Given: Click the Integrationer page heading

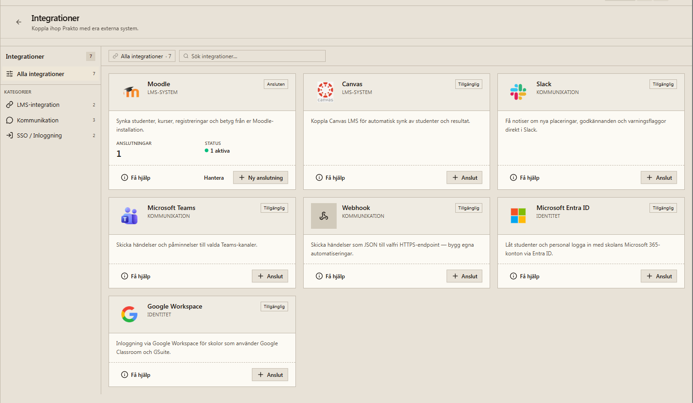Looking at the screenshot, I should point(55,18).
